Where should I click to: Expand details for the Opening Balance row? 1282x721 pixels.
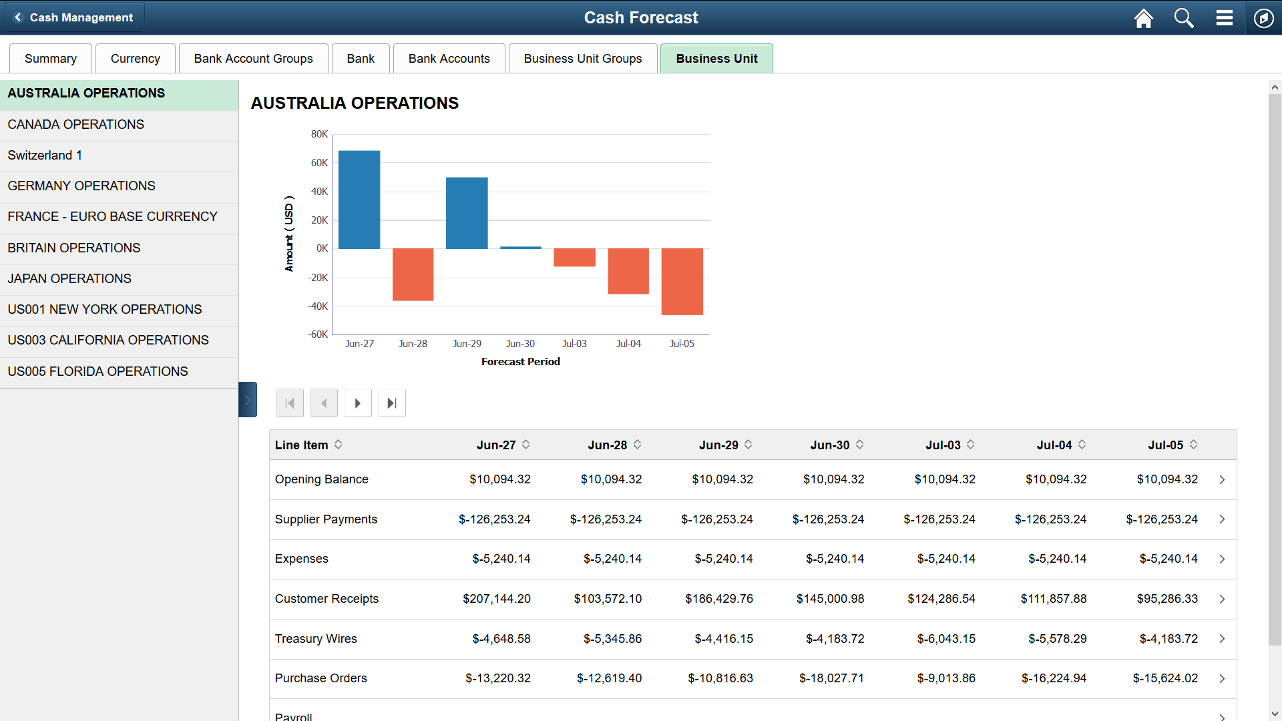1222,479
